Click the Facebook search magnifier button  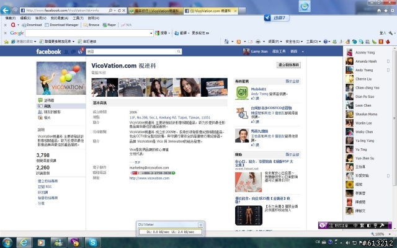179,51
